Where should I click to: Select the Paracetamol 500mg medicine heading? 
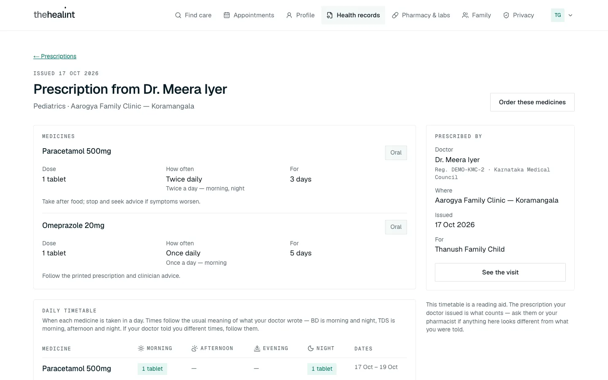click(76, 151)
